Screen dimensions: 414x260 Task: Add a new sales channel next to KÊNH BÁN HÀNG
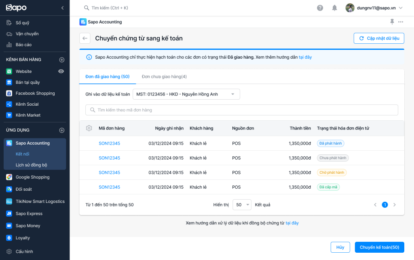click(x=62, y=60)
